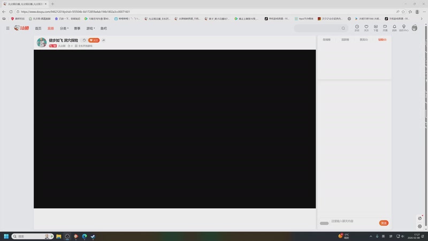
Task: Open the browser favorites collections icon
Action: pos(410,12)
